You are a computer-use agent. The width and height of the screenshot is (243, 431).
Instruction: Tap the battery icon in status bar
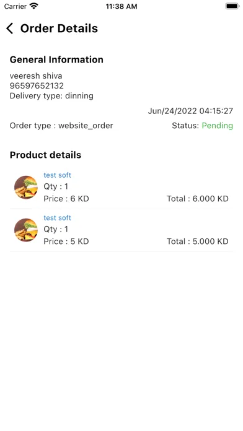click(232, 6)
